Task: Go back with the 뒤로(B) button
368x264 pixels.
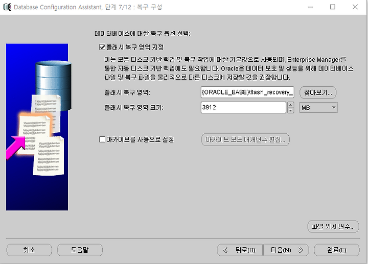Action: [x=240, y=250]
